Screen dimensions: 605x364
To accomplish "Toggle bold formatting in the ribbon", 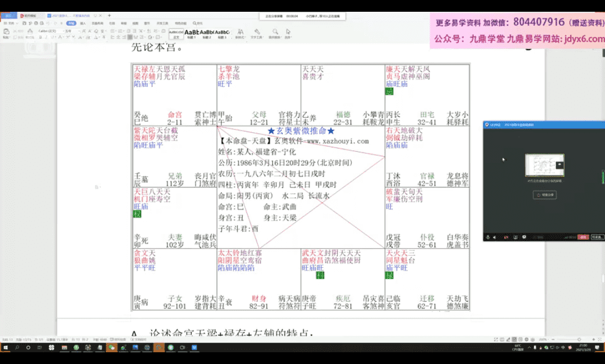I will [40, 37].
